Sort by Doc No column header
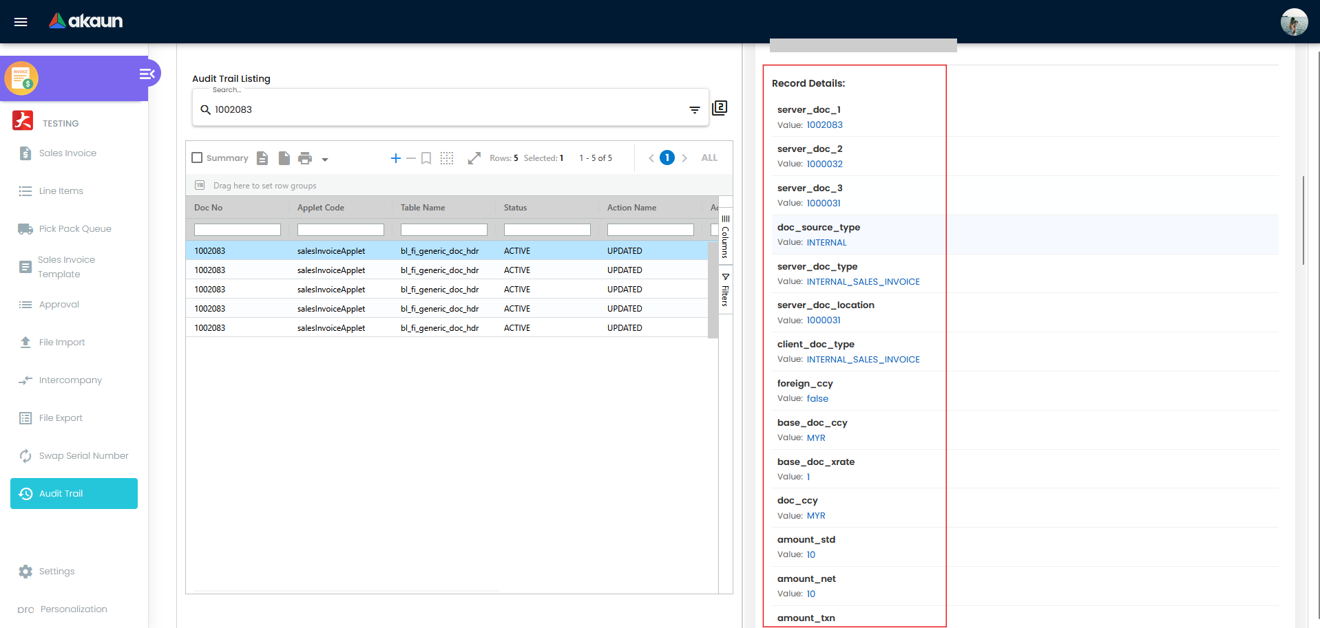This screenshot has width=1320, height=628. click(x=208, y=208)
